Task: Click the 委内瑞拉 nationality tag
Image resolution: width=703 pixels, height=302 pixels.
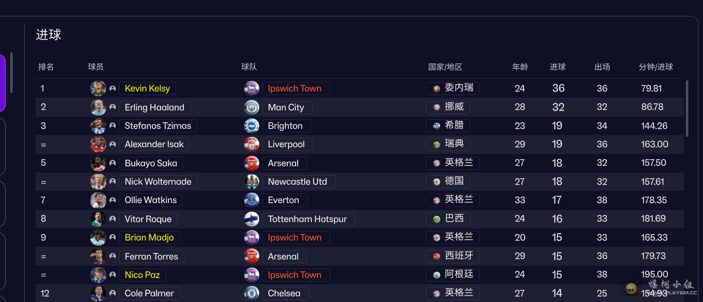Action: (452, 88)
